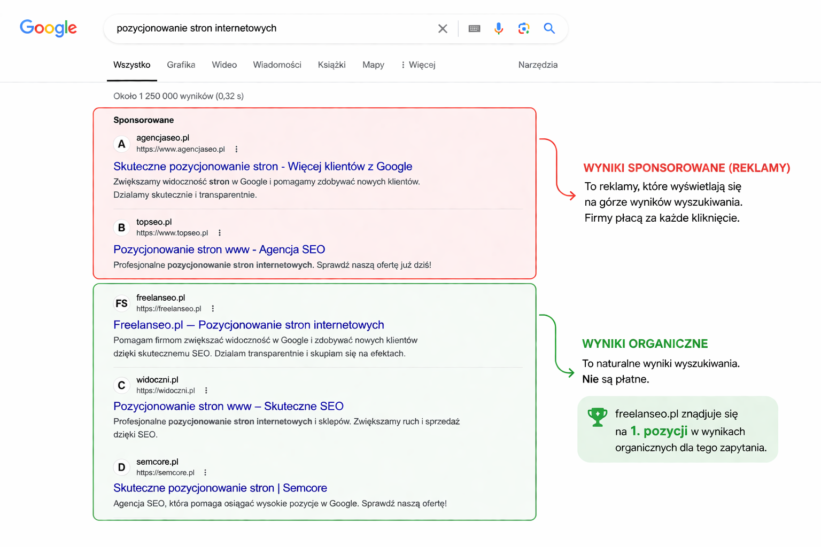Open the Pozycjonowanie stron www - Agencja SEO ad
This screenshot has width=821, height=547.
click(x=219, y=249)
